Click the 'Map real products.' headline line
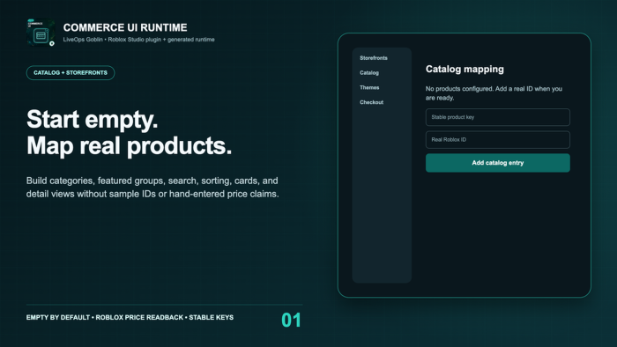 pos(129,146)
